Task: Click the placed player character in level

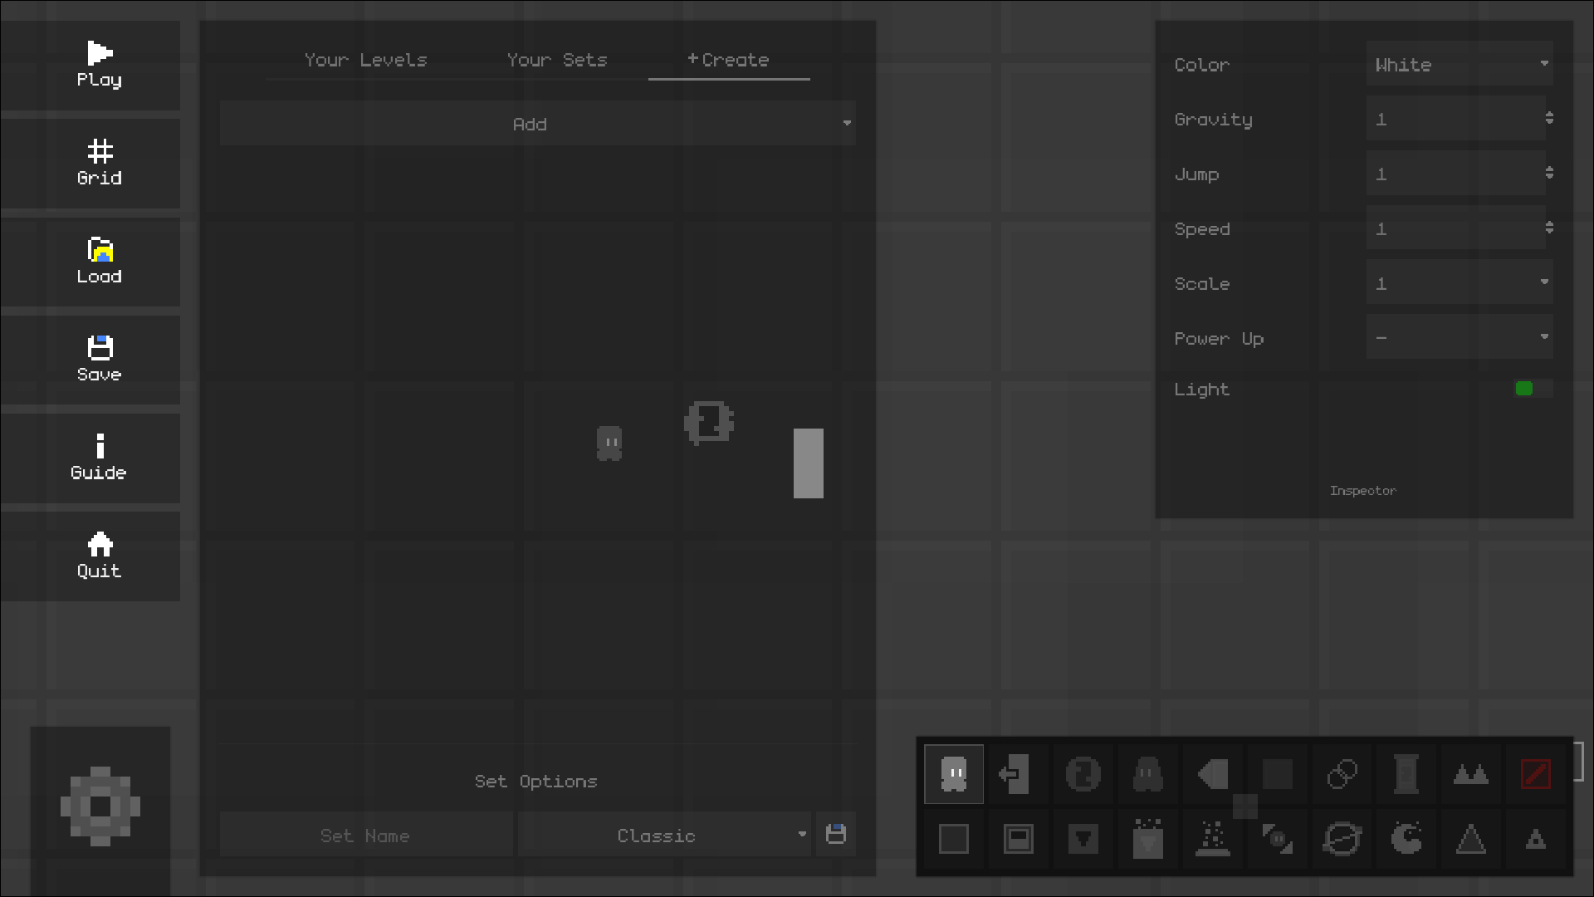Action: pos(609,444)
